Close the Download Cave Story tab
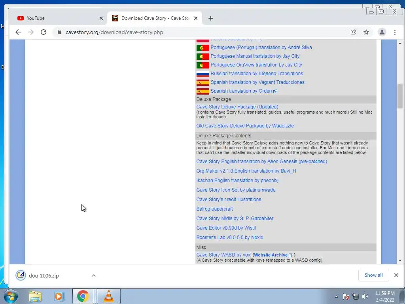This screenshot has width=405, height=304. [x=196, y=18]
